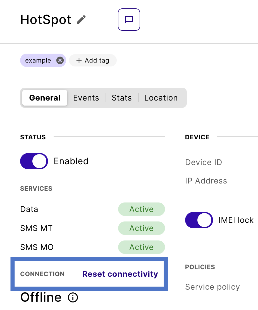The width and height of the screenshot is (258, 310).
Task: Click the pencil icon to rename HotSpot
Action: (x=81, y=20)
